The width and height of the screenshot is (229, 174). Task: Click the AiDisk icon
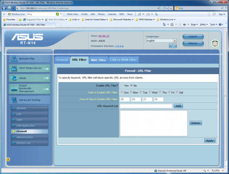[14, 78]
